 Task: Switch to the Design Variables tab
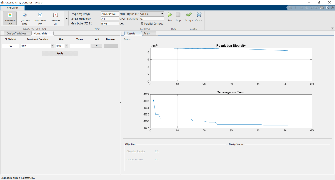(16, 33)
